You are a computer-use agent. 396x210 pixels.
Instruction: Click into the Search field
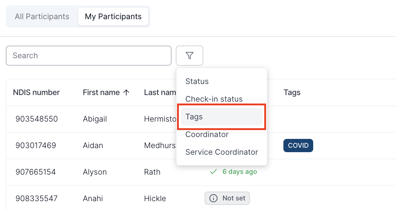89,56
